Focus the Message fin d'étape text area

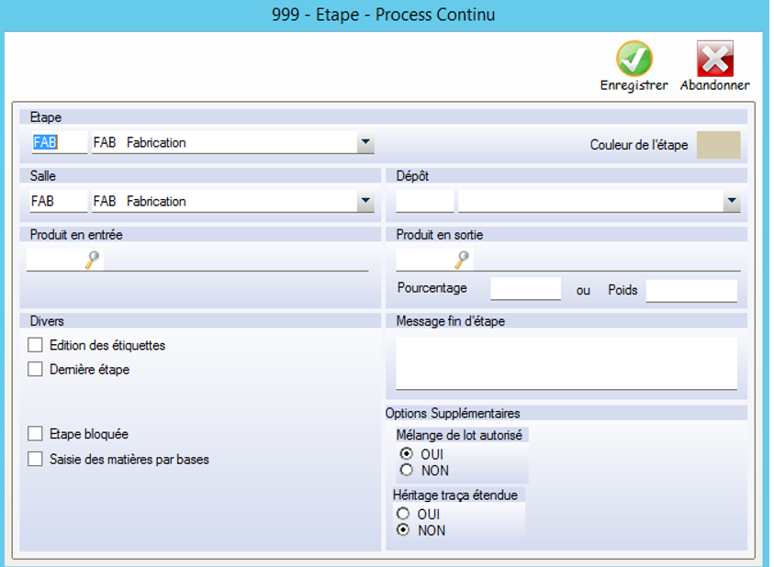[566, 363]
